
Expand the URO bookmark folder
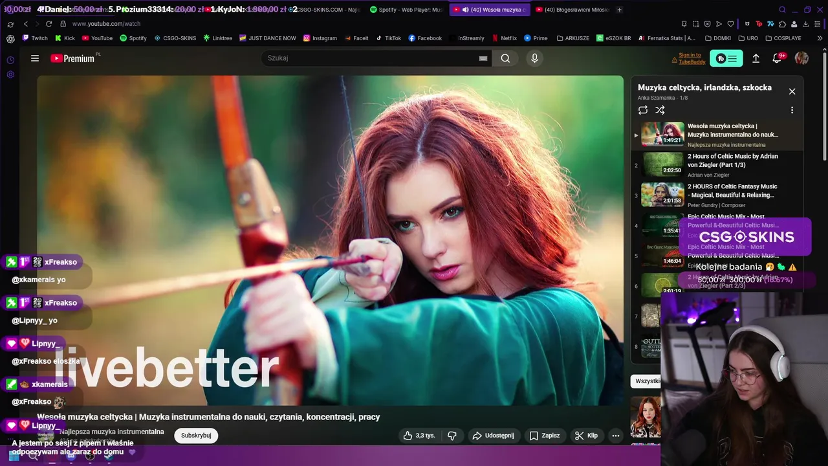pos(748,38)
